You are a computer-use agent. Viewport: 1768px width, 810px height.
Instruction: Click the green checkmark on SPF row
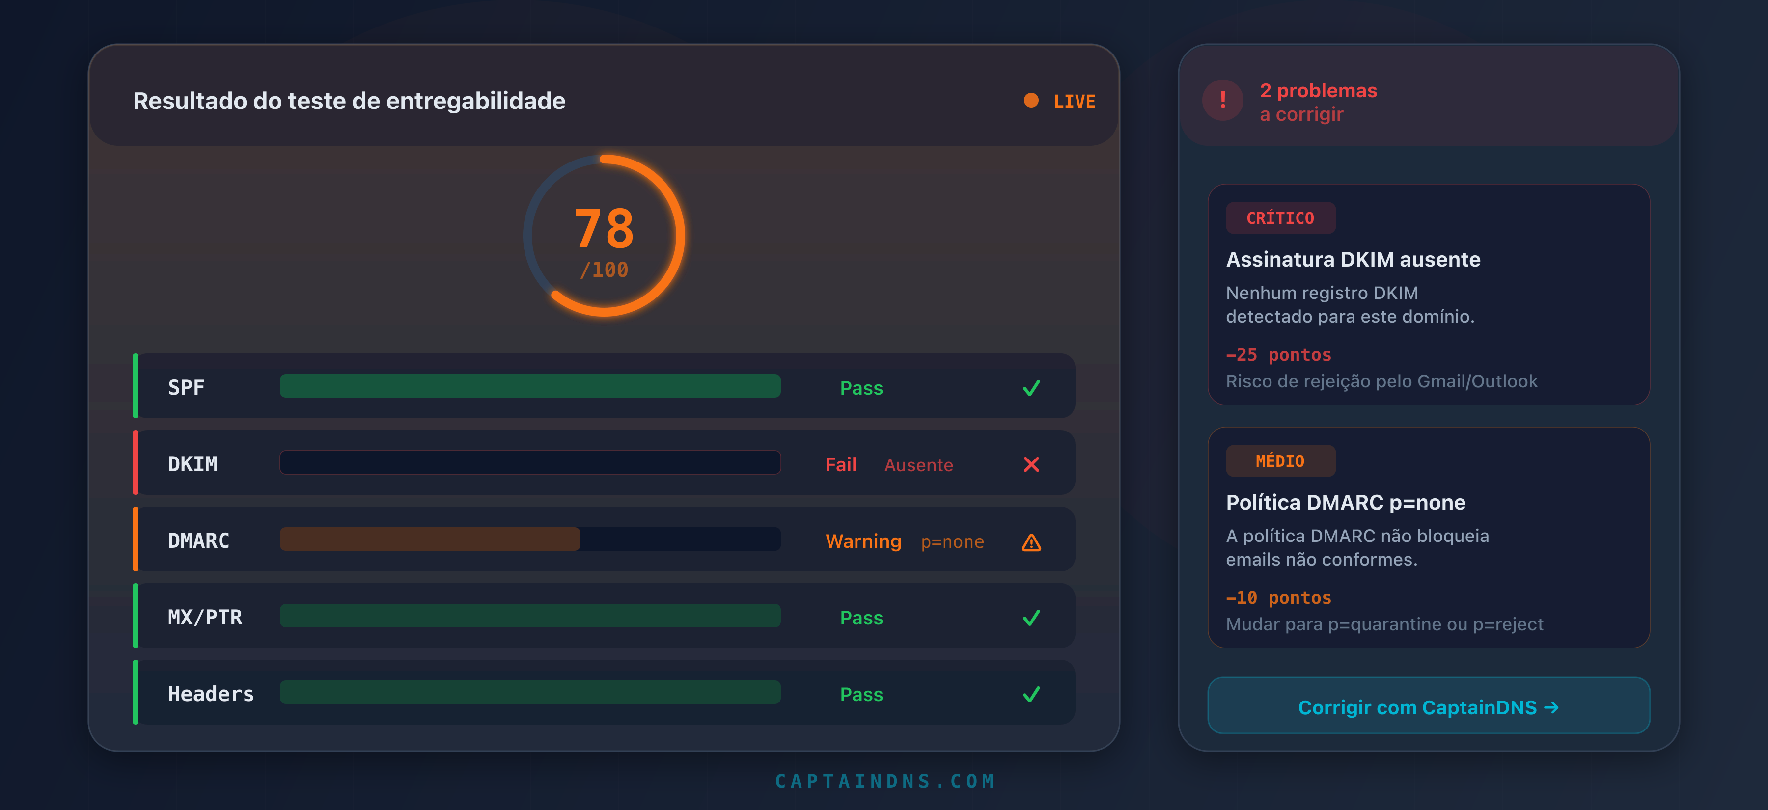coord(1031,388)
